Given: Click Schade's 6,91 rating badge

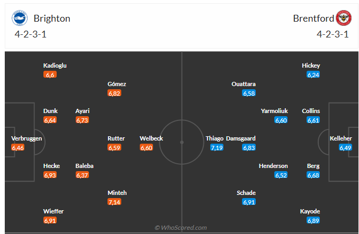Looking at the screenshot, I should point(249,202).
